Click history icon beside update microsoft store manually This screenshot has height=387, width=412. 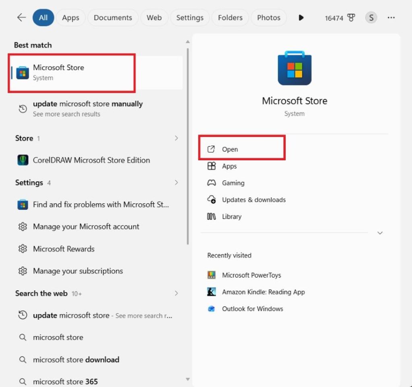[23, 109]
